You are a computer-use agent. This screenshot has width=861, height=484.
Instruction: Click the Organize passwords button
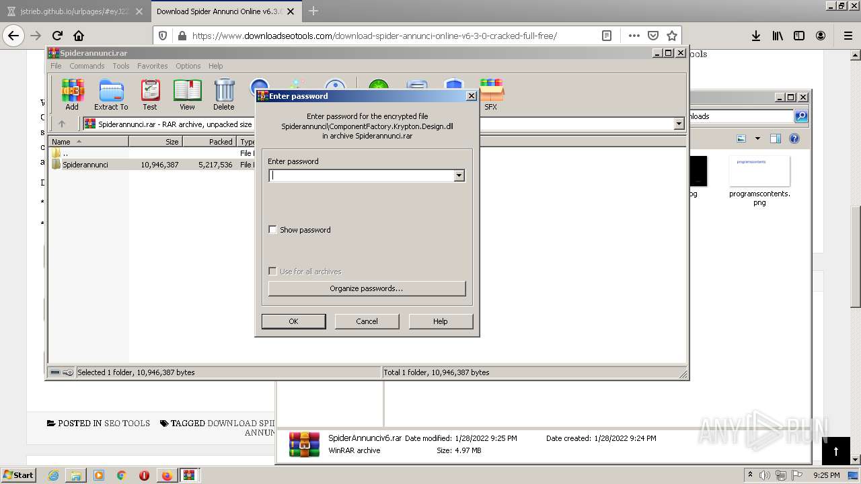(367, 288)
